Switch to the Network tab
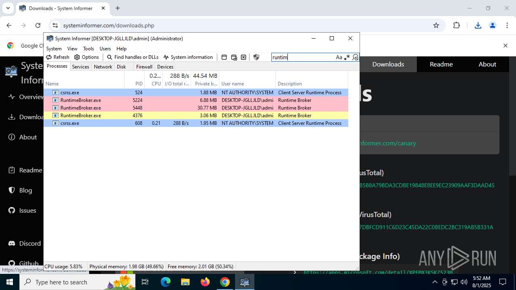This screenshot has height=290, width=516. [103, 67]
